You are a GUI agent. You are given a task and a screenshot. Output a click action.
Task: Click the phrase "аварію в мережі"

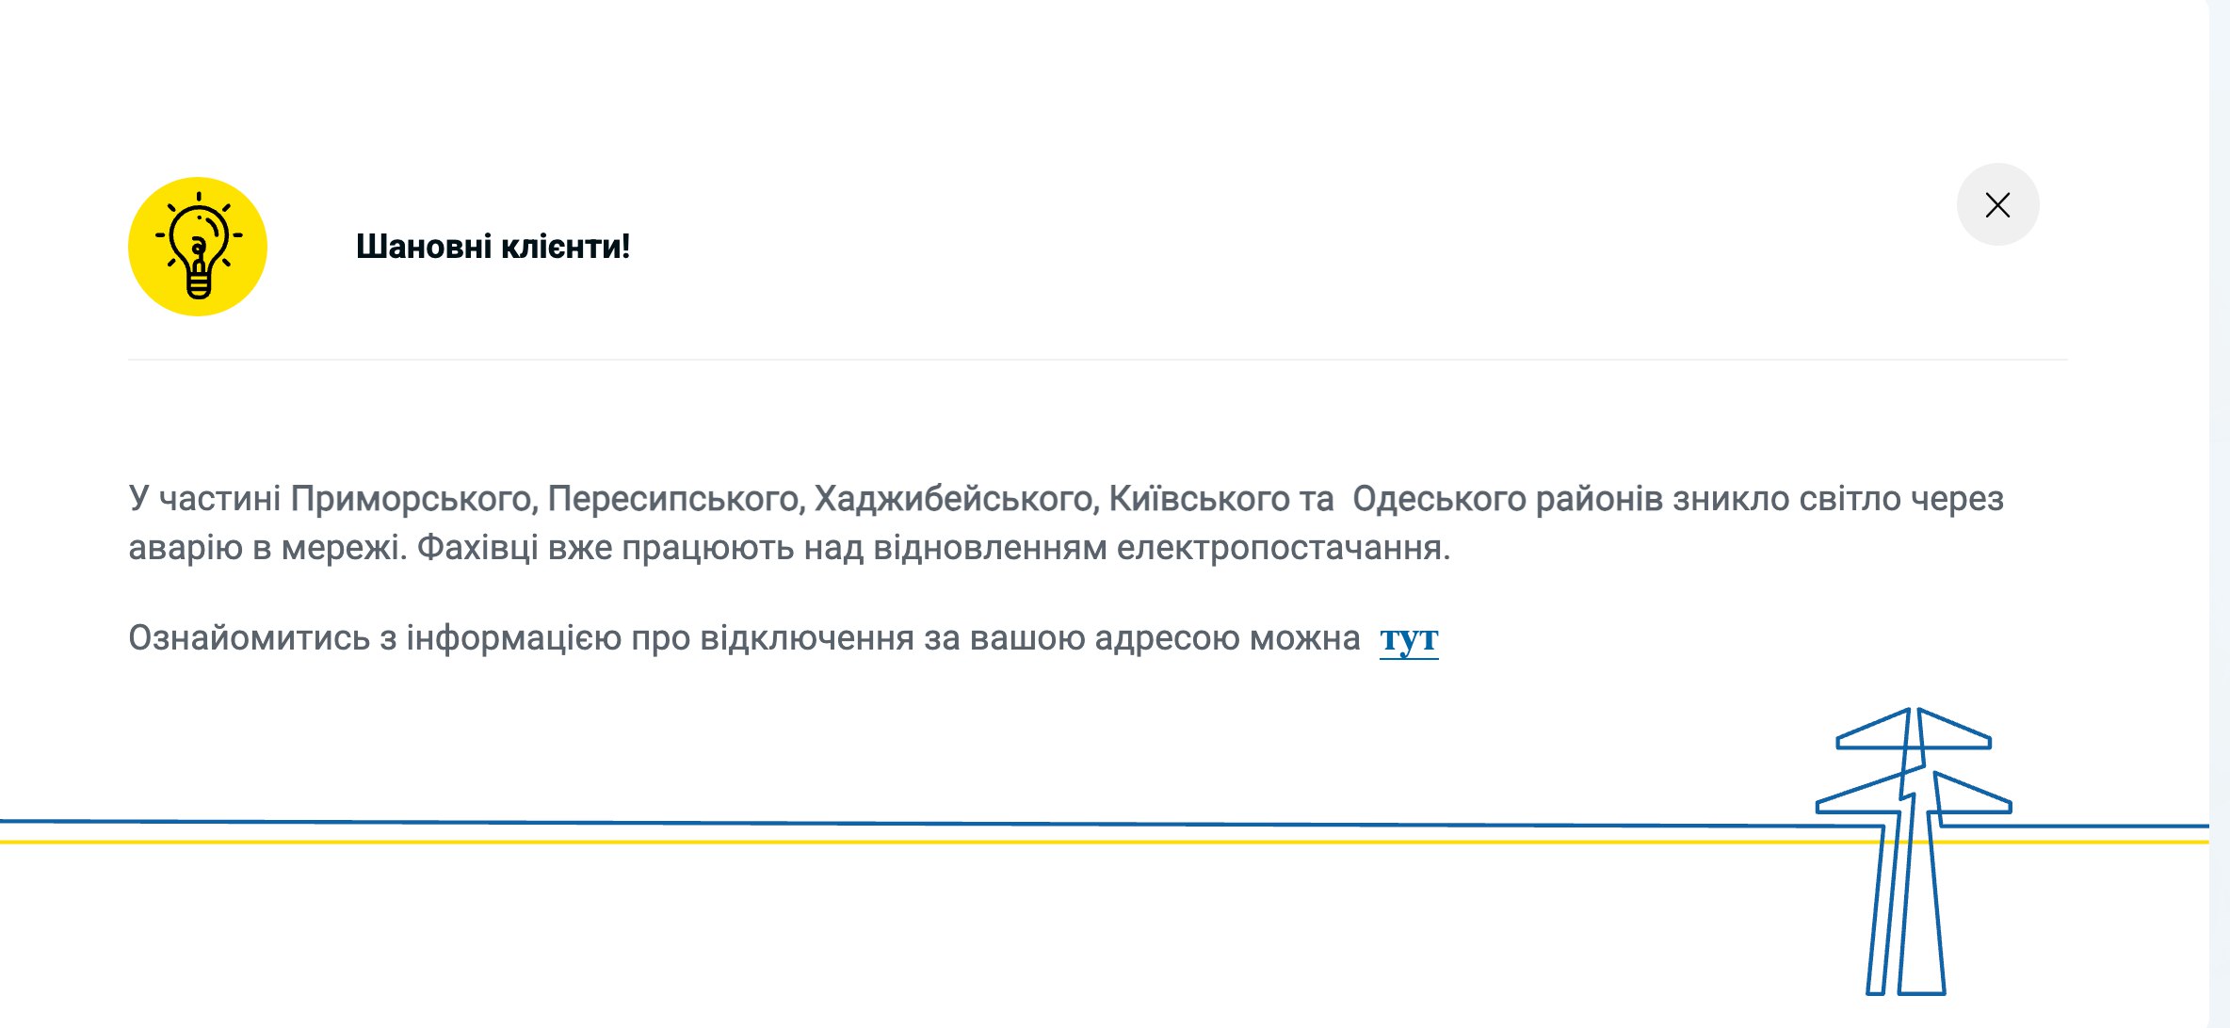tap(267, 548)
